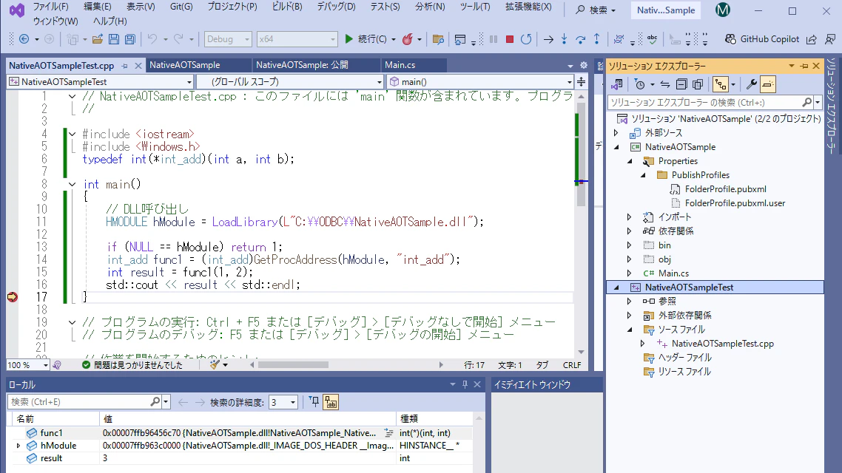Switch to NativeAOTSample: 公開 tab
842x473 pixels.
(x=302, y=65)
